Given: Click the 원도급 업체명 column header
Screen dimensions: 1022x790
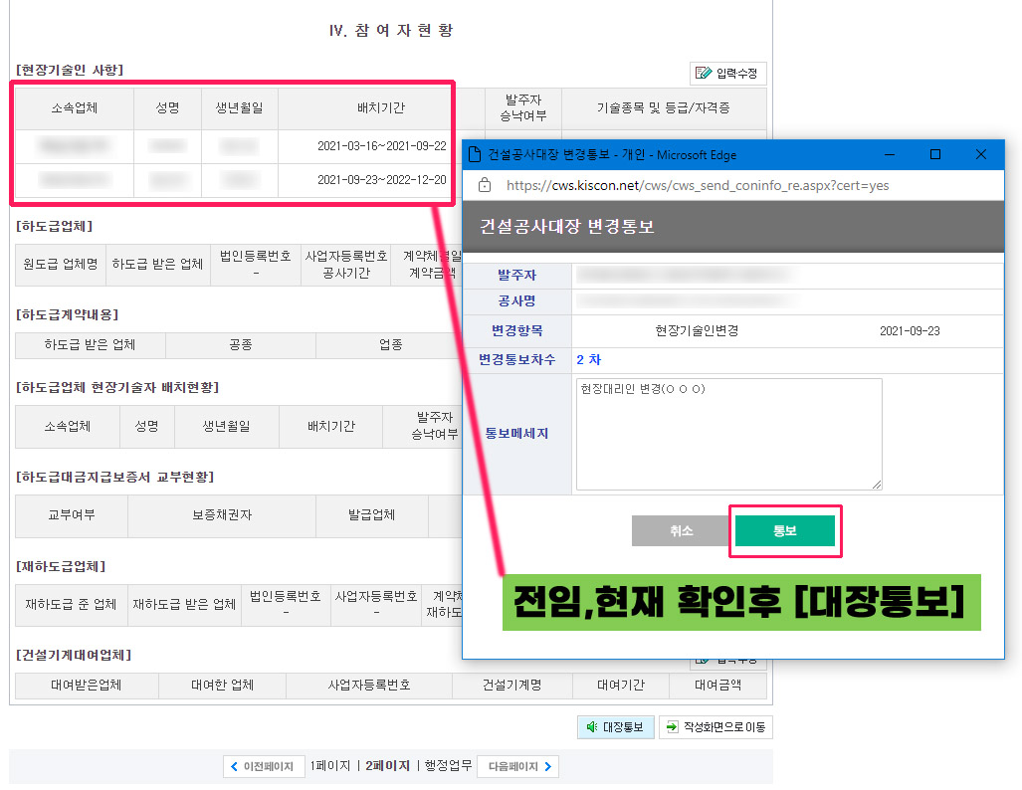Looking at the screenshot, I should pos(61,264).
